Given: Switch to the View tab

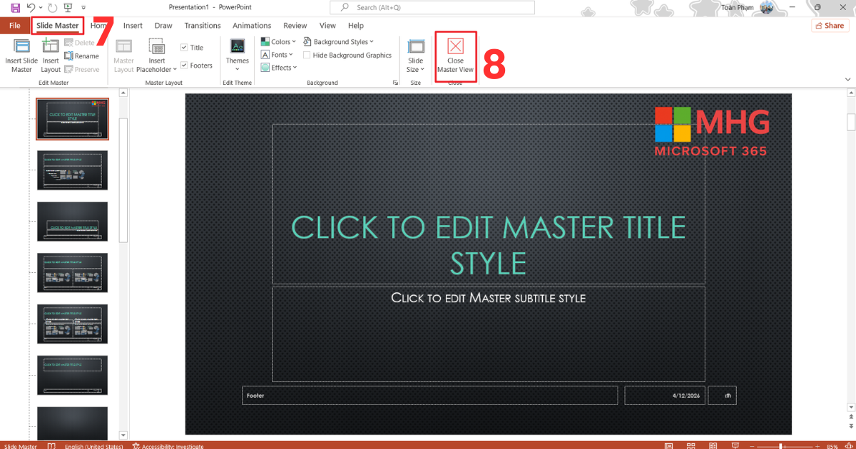Looking at the screenshot, I should 327,26.
